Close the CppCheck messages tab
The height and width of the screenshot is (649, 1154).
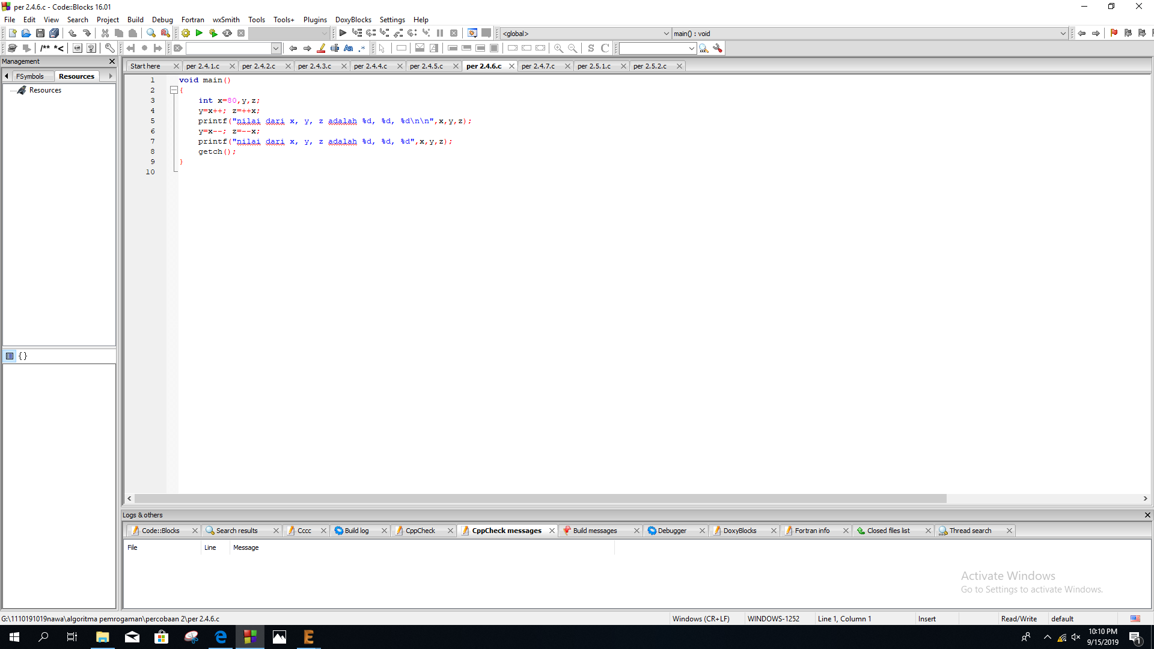tap(552, 531)
